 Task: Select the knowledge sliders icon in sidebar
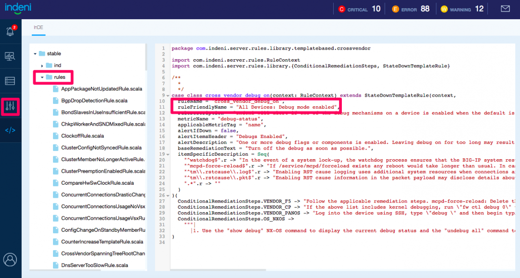click(10, 106)
